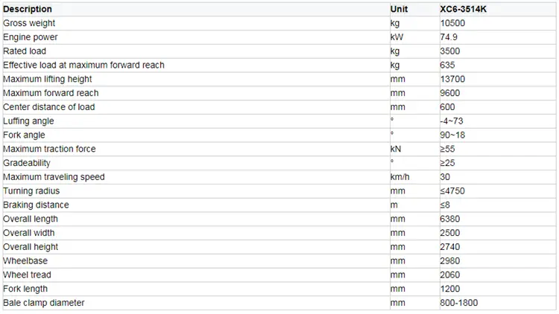
Task: Select the Maximum forward reach value 9600
Action: 450,93
